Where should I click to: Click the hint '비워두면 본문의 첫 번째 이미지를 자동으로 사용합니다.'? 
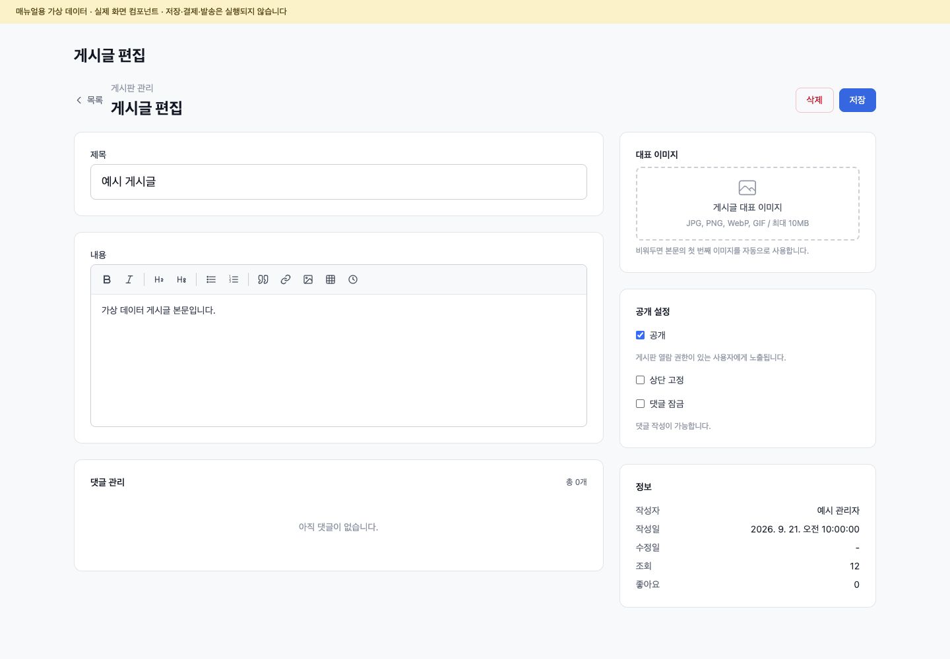pyautogui.click(x=722, y=251)
